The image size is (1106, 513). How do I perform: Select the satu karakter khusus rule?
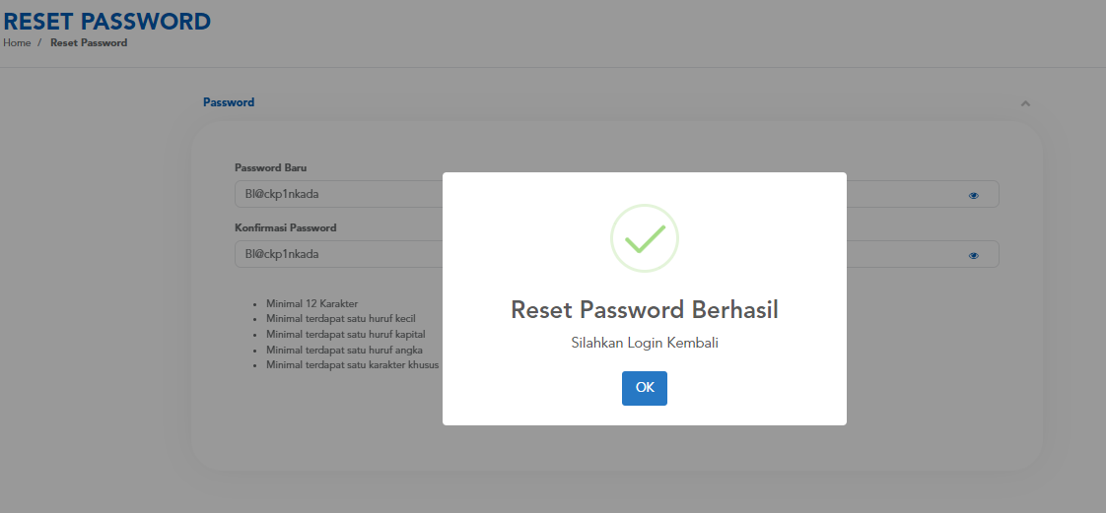point(353,365)
